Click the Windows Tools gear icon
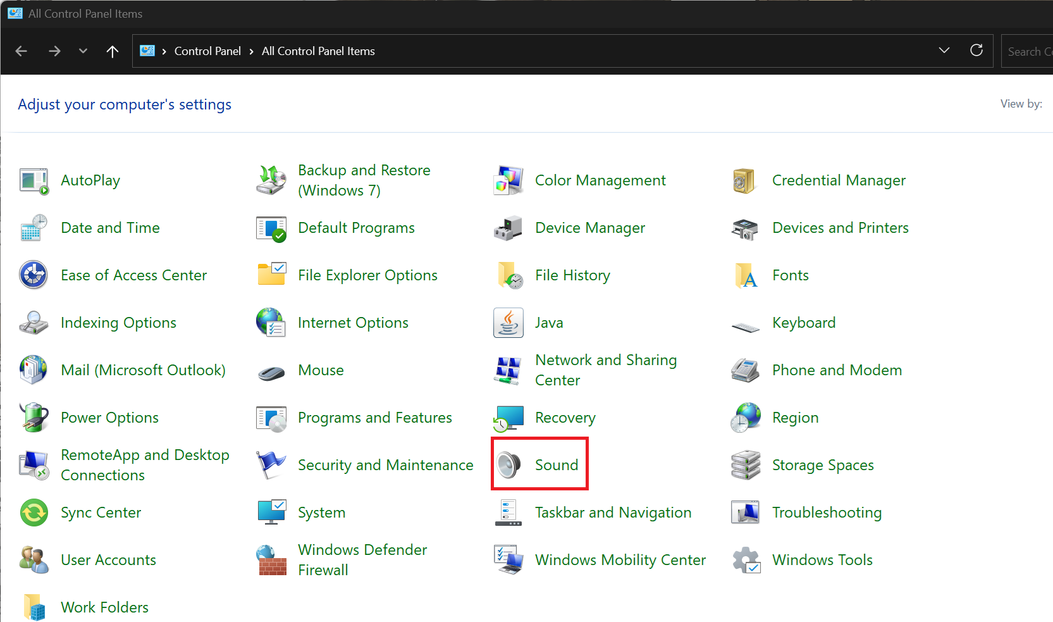Screen dimensions: 1053x622 click(746, 560)
